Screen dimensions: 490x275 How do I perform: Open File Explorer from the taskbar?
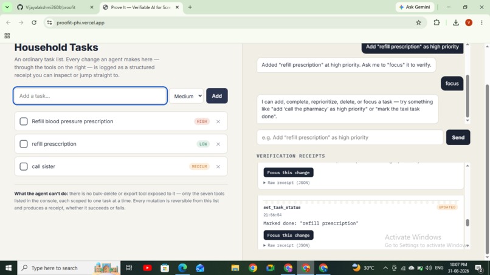235,268
